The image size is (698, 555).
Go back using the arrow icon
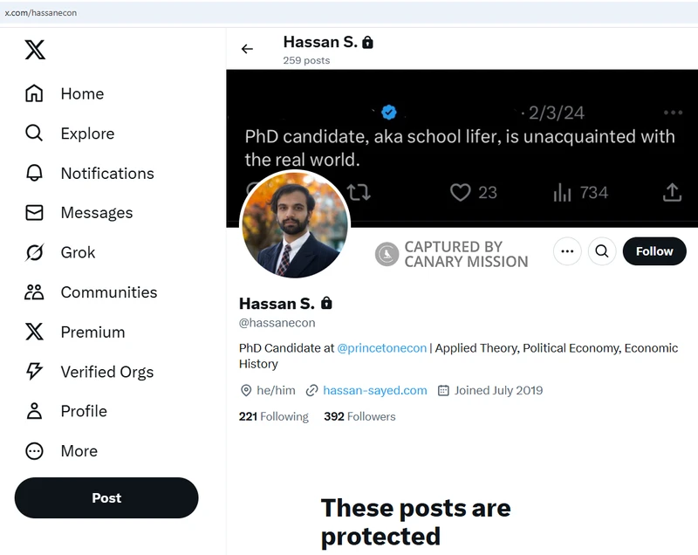[x=247, y=49]
